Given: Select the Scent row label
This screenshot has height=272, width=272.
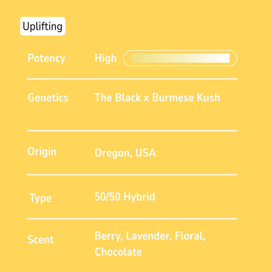Looking at the screenshot, I should pos(41,239).
